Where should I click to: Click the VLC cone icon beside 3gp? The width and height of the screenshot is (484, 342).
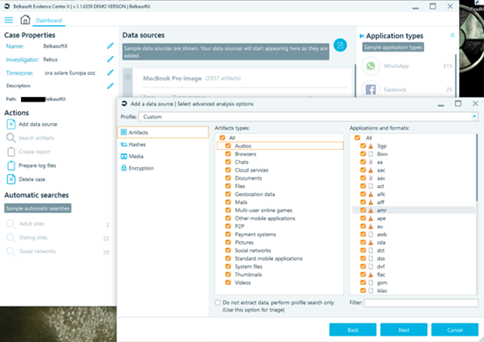point(371,146)
